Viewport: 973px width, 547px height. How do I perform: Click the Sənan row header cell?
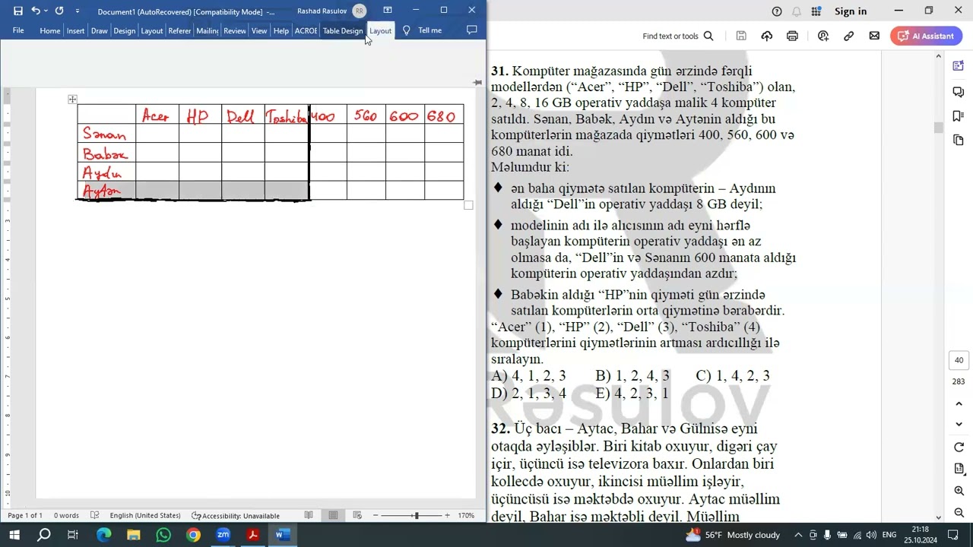106,134
